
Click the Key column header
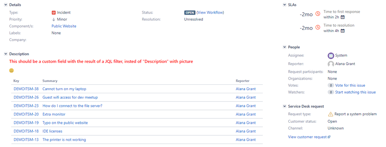point(16,81)
